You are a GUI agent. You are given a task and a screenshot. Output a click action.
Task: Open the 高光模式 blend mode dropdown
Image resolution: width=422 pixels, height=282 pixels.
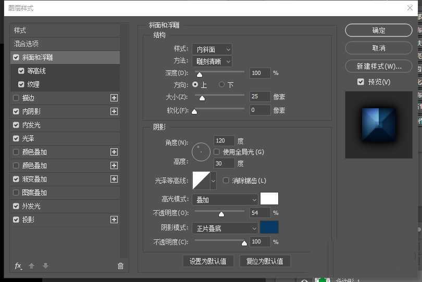point(225,199)
